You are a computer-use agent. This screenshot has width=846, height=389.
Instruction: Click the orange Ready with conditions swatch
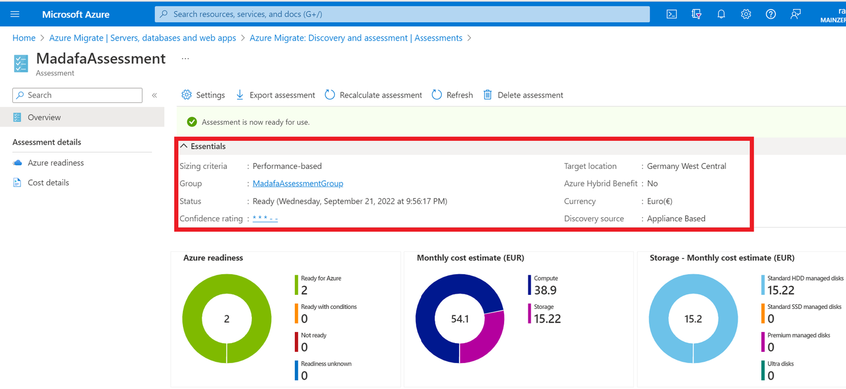coord(297,313)
